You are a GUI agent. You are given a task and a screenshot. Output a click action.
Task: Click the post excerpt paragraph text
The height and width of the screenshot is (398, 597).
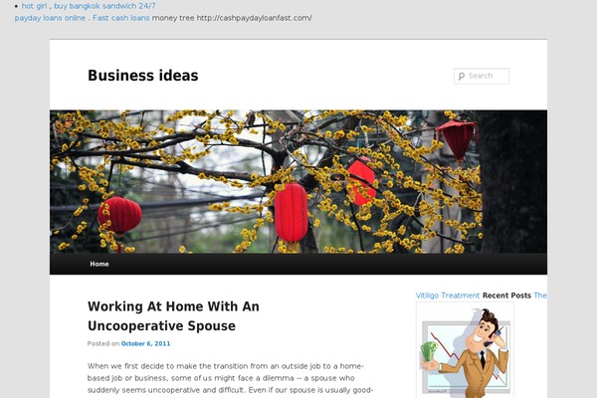point(230,378)
